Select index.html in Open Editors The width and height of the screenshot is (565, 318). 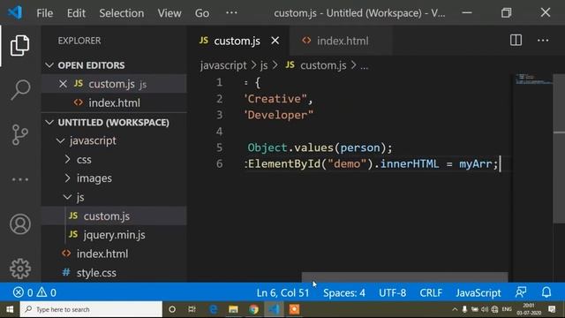[114, 102]
